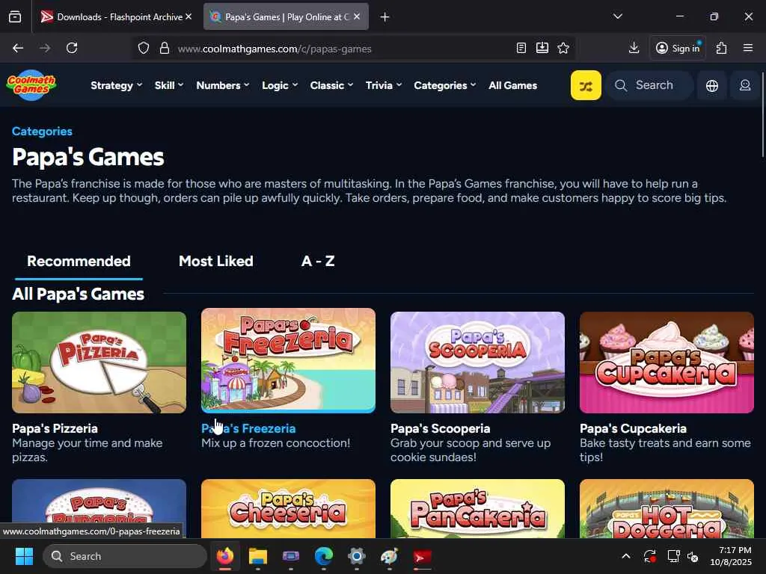Open the Firefox downloads arrow icon

tap(634, 48)
